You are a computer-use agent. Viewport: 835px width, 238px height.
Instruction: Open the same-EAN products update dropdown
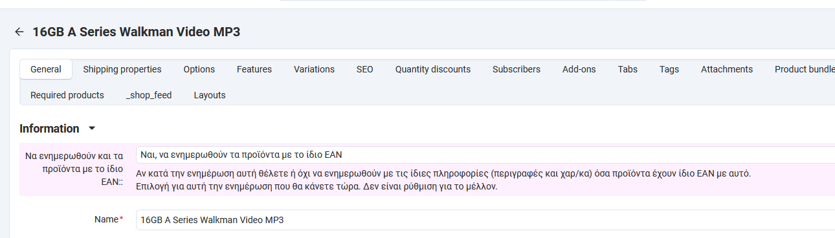(485, 155)
